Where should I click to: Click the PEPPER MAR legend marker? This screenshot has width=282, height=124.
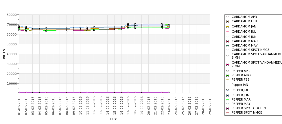coord(228,100)
